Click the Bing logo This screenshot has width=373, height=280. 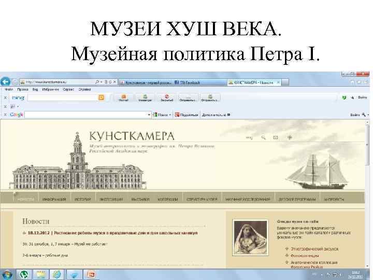click(x=18, y=97)
